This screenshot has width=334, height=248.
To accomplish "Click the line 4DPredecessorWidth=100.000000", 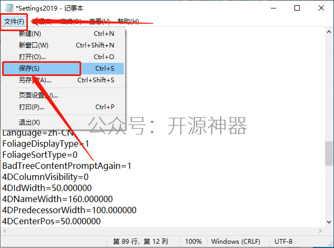I will [x=69, y=210].
